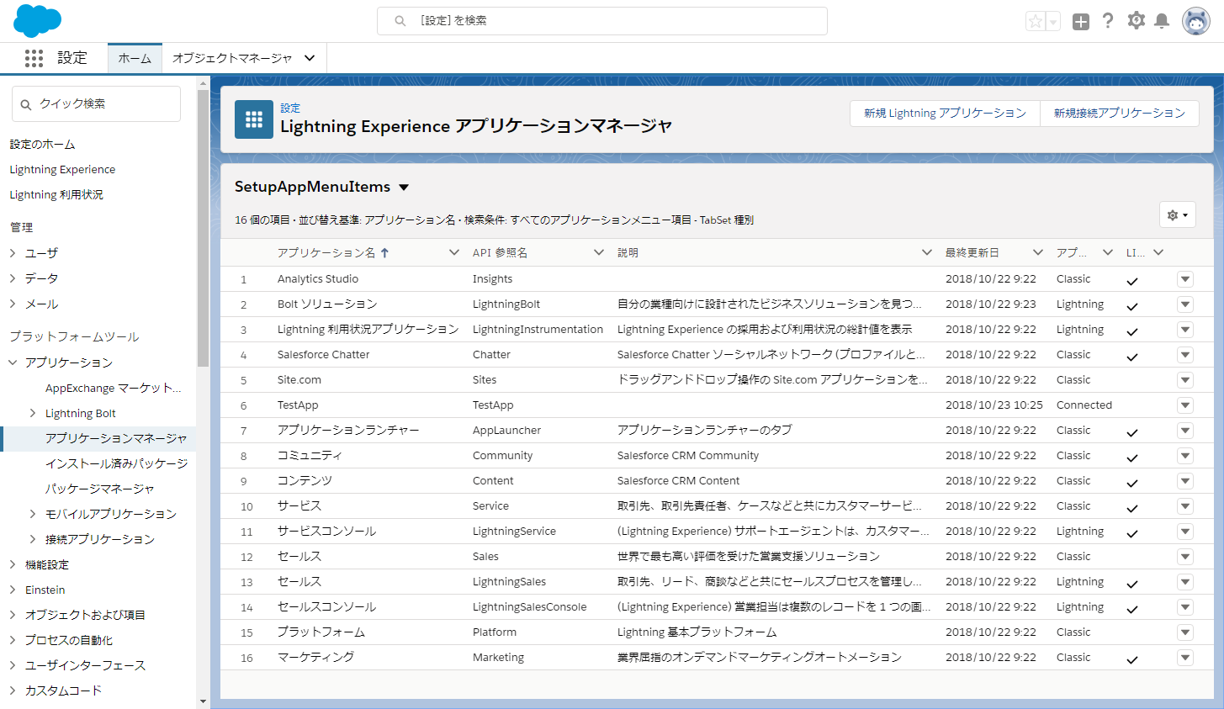1224x709 pixels.
Task: Select the ホーム tab
Action: click(135, 58)
